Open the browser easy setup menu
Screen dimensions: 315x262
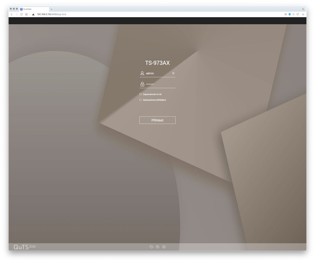(x=303, y=14)
